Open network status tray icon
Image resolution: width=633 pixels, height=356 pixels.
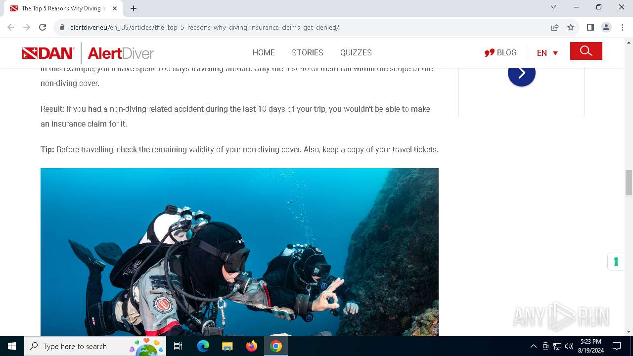coord(557,346)
